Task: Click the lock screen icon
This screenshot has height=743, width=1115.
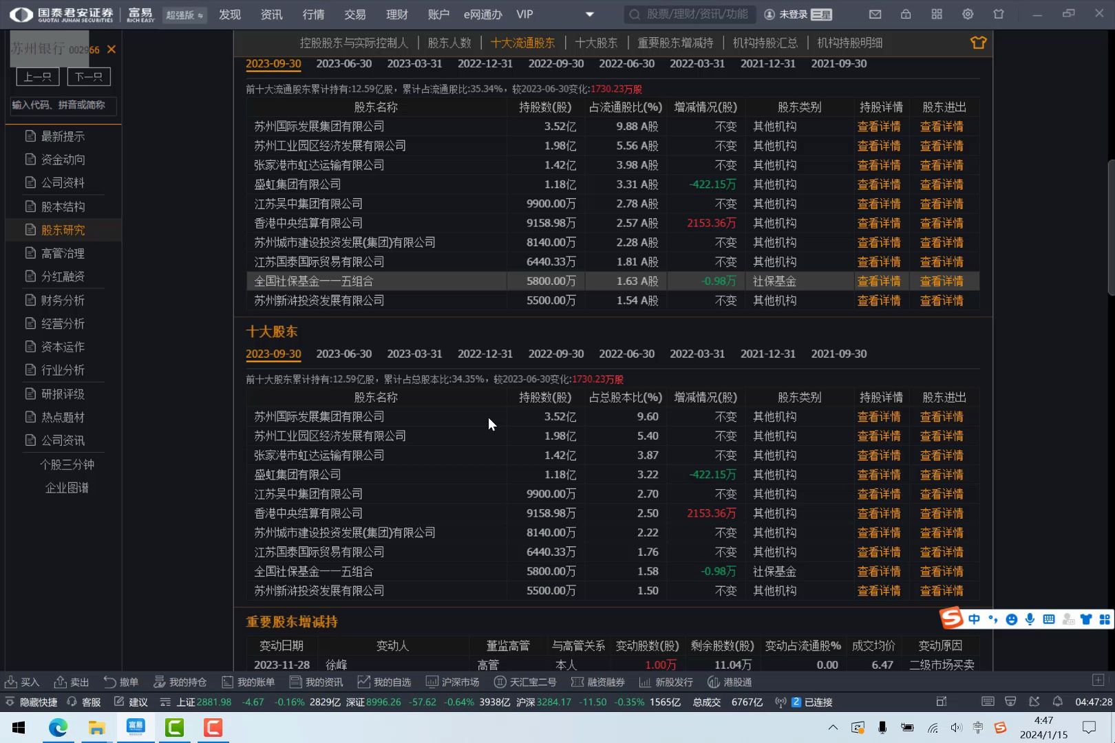Action: point(906,14)
